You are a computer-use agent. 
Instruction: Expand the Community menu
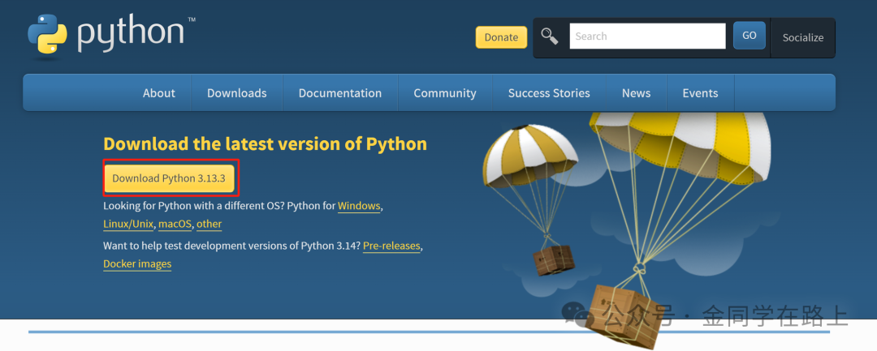click(445, 93)
